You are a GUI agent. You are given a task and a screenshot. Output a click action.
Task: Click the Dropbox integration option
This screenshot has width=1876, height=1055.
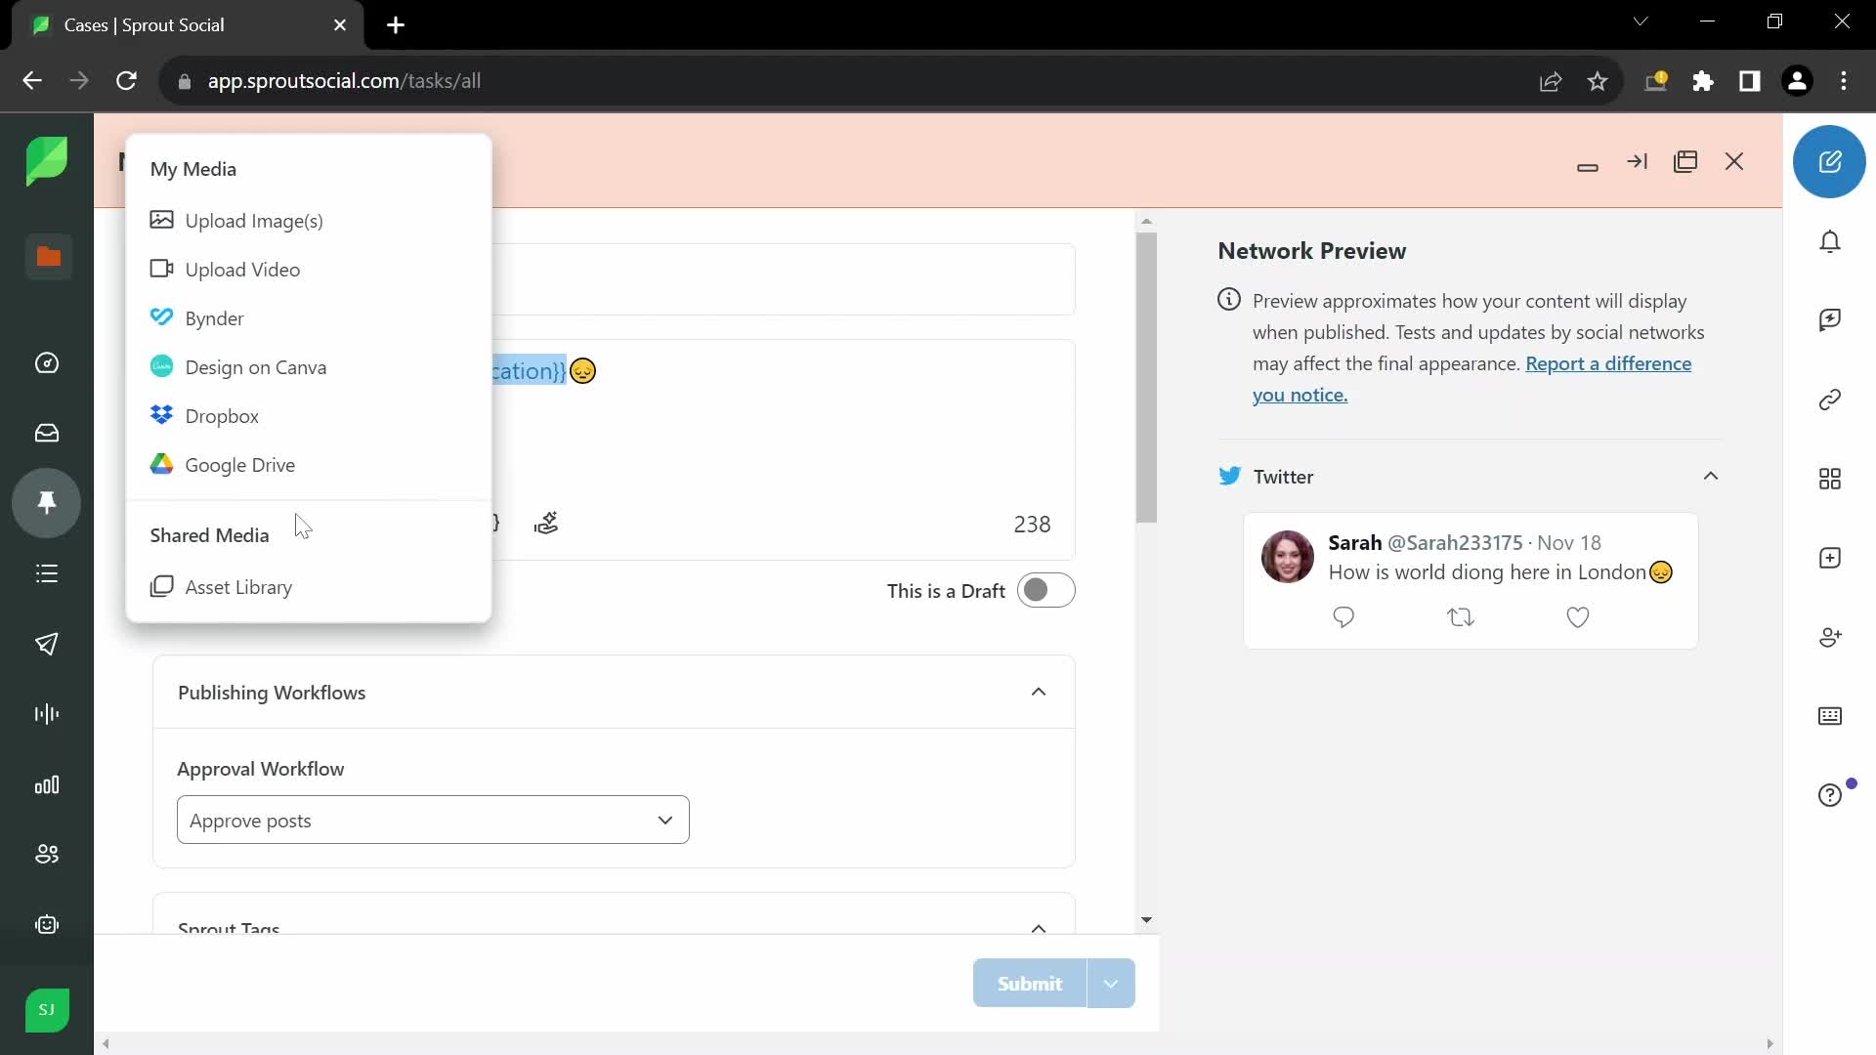point(222,415)
